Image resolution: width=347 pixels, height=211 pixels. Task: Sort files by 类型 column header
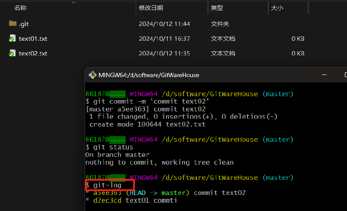pos(217,8)
